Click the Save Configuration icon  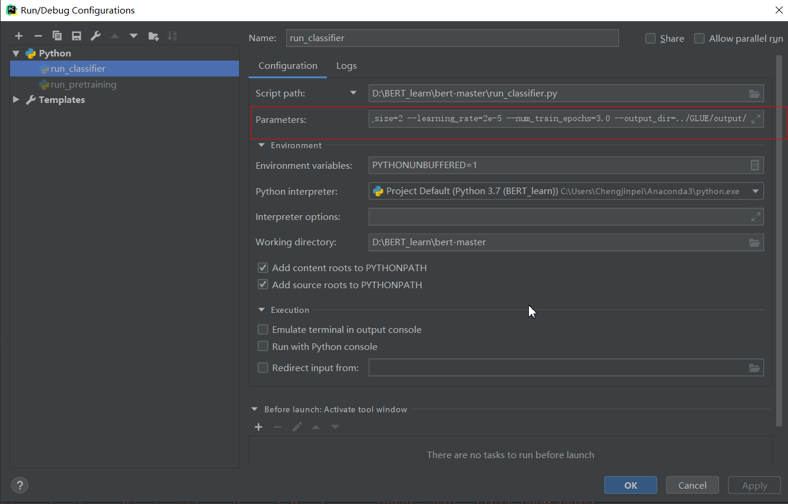point(76,35)
